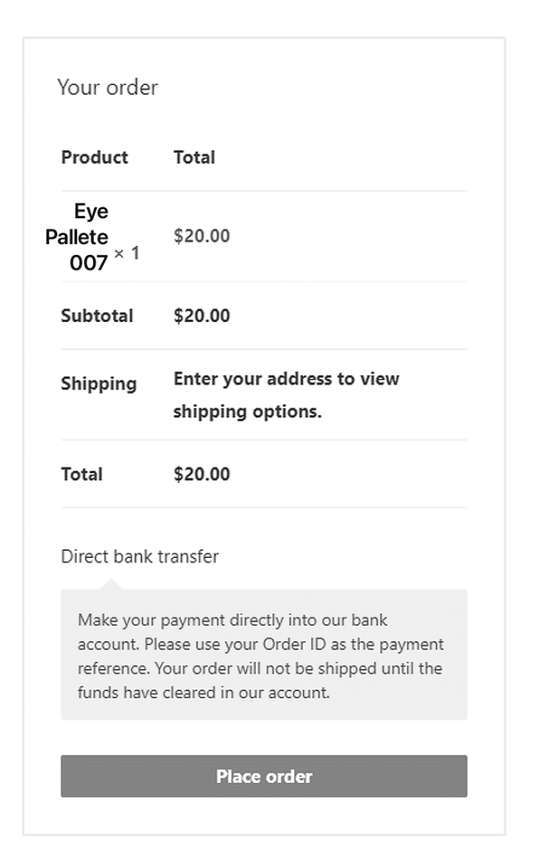Click the $20.00 grand Total amount
The height and width of the screenshot is (850, 539).
199,474
